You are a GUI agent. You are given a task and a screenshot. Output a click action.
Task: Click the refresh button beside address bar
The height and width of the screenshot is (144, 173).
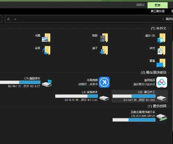pos(8,19)
